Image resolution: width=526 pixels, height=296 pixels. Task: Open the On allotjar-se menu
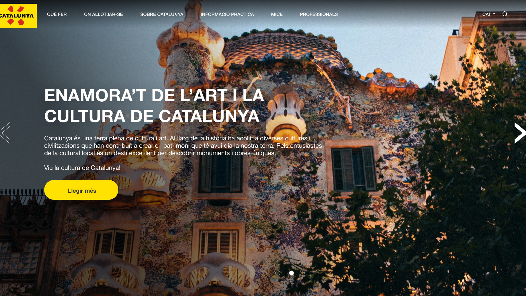click(x=103, y=14)
